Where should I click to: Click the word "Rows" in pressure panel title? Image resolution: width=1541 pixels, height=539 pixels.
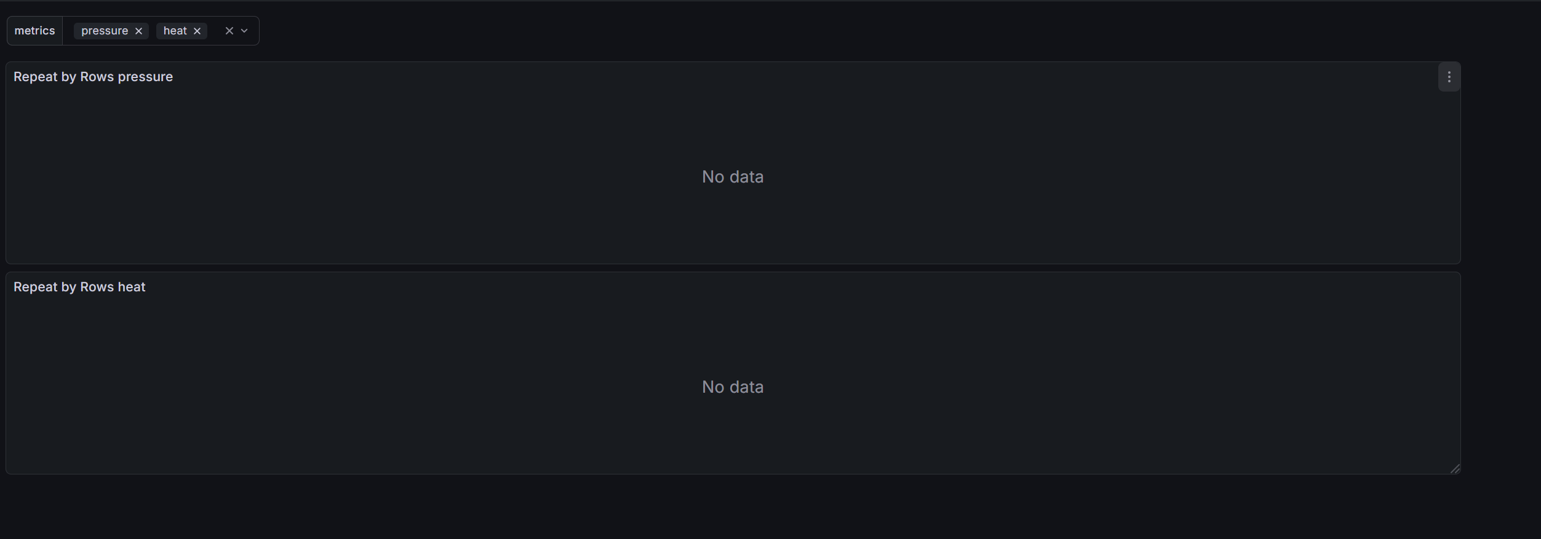click(x=97, y=77)
